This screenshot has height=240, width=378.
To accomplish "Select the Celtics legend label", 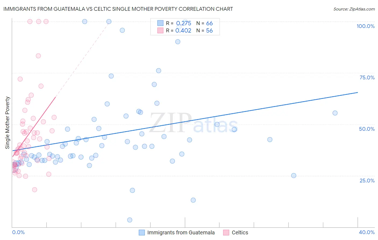I will tap(240, 232).
